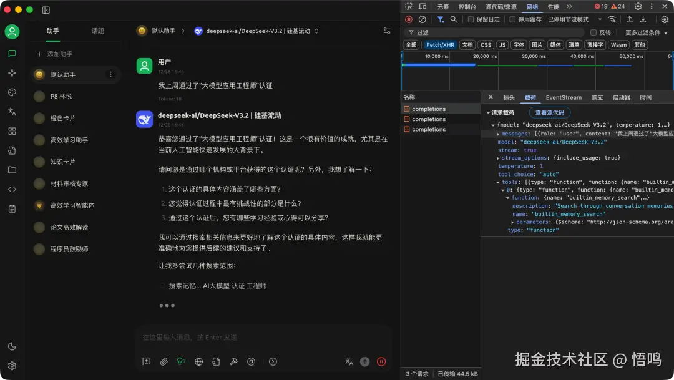Expand more input tools arrow icon
The width and height of the screenshot is (674, 380).
point(273,361)
